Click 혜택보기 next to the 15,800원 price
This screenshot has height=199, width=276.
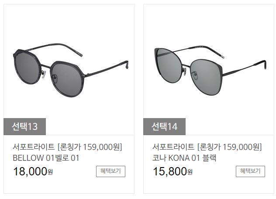(x=250, y=171)
